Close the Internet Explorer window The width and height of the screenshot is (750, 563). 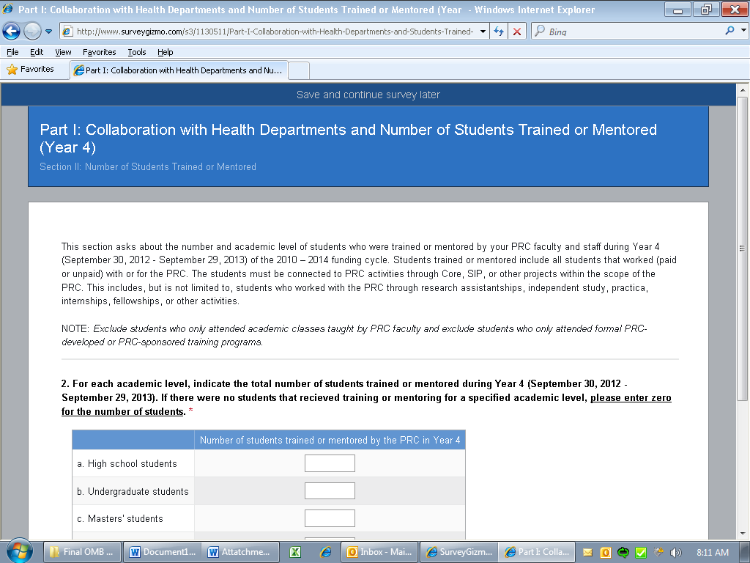[x=735, y=9]
